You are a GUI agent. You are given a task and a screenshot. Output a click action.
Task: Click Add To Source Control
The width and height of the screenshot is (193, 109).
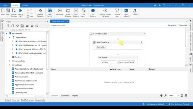pyautogui.click(x=179, y=104)
